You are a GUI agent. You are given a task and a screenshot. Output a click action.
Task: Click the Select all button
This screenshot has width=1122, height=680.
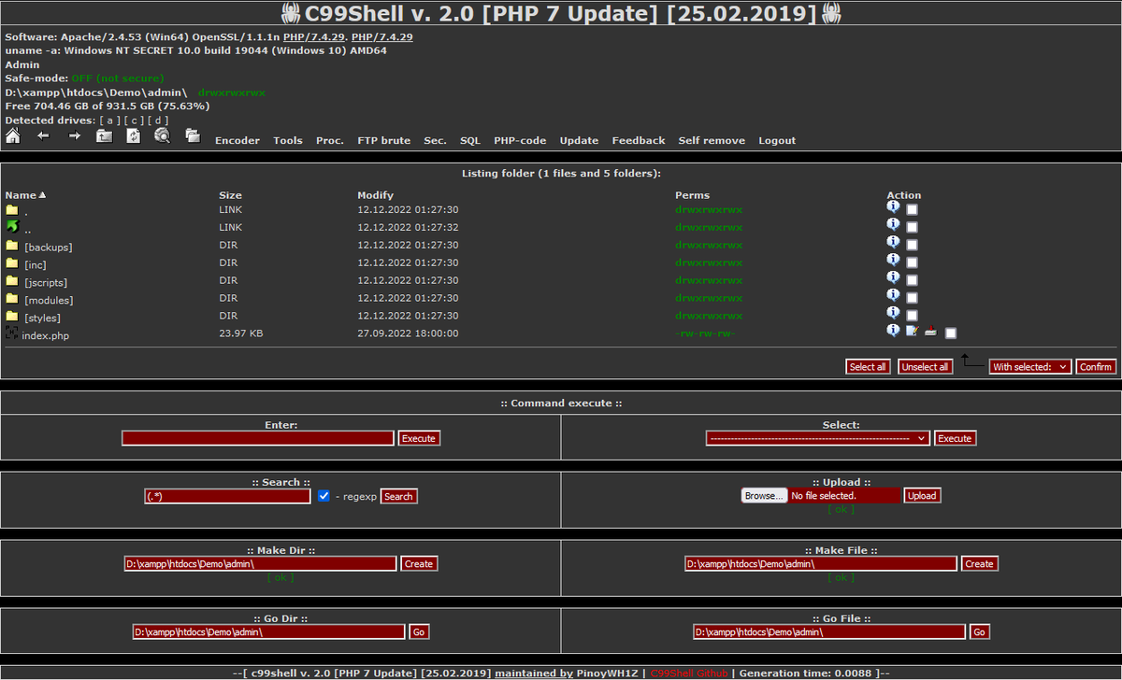(x=868, y=366)
